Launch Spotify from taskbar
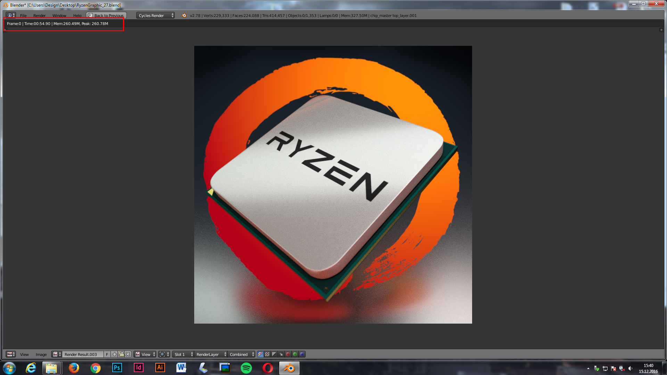Viewport: 667px width, 375px height. point(246,368)
